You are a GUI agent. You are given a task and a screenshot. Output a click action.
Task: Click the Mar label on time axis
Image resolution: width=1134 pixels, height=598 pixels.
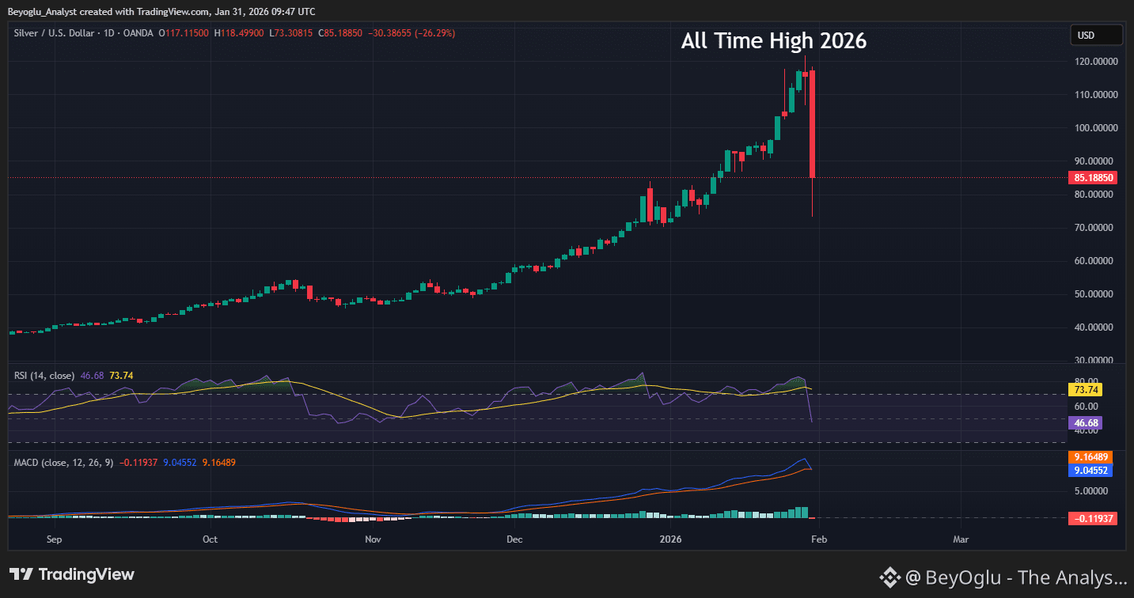[961, 540]
